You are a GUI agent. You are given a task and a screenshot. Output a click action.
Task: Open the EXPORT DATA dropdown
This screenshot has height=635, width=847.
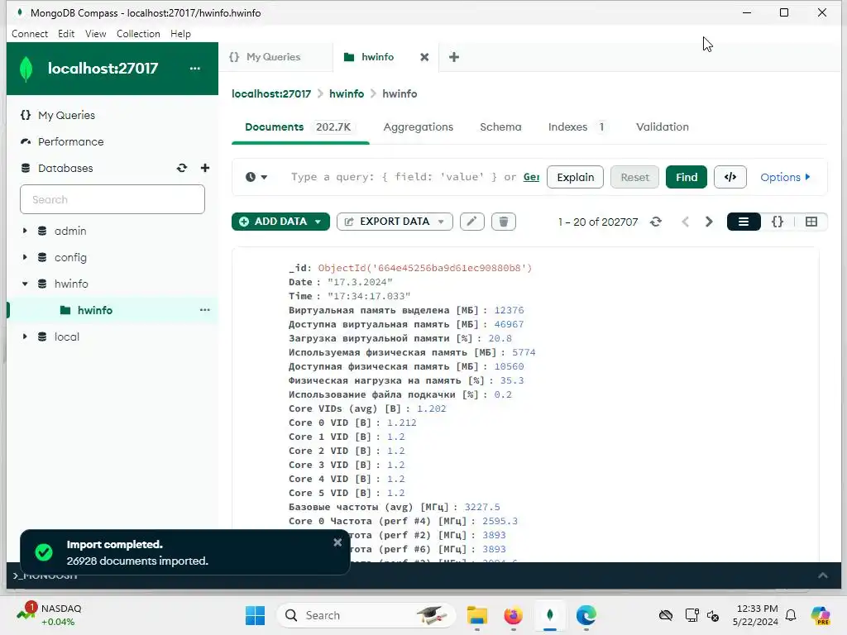[395, 222]
